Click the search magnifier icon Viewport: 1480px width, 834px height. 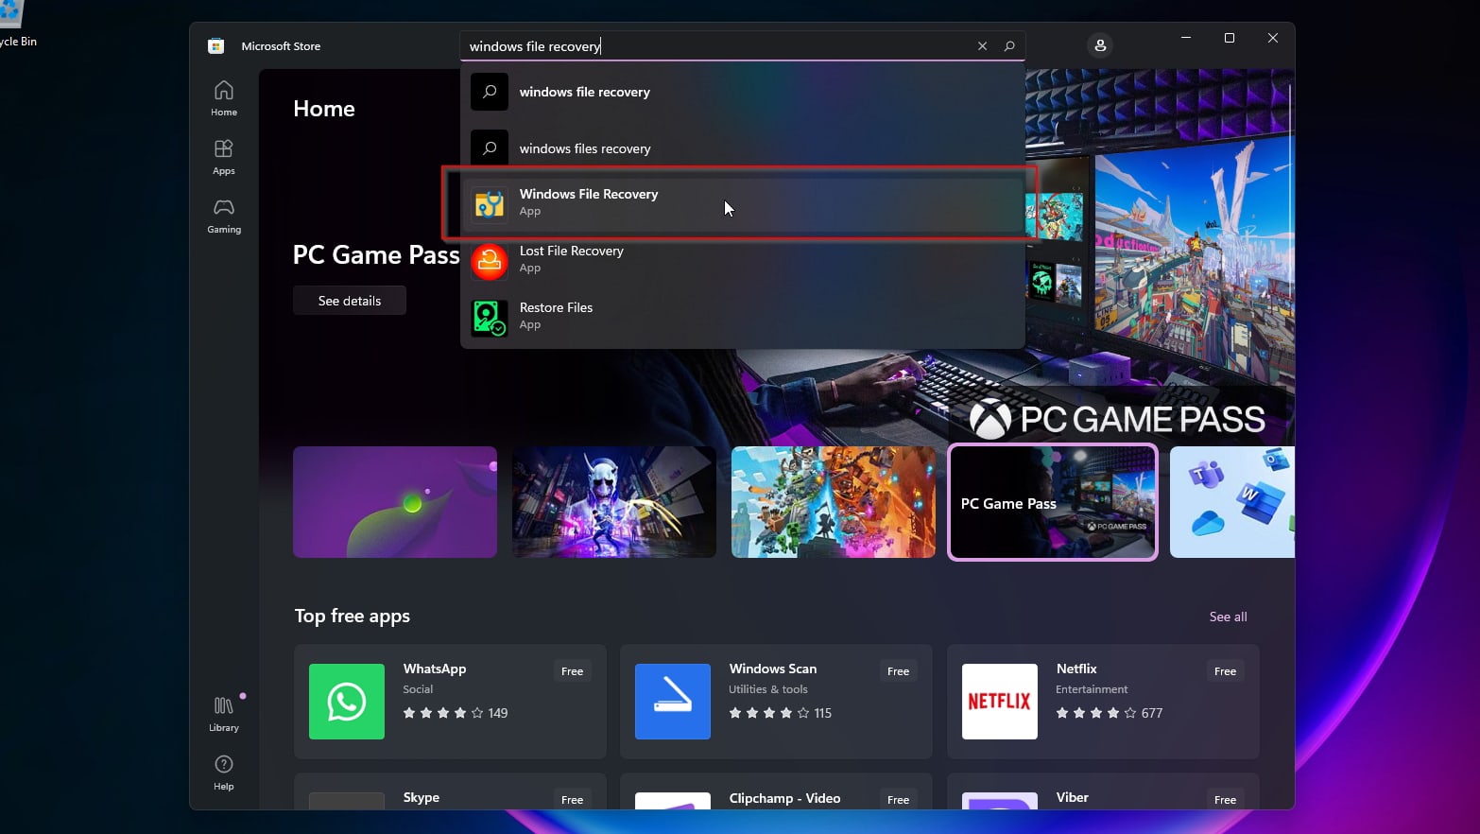[1009, 45]
